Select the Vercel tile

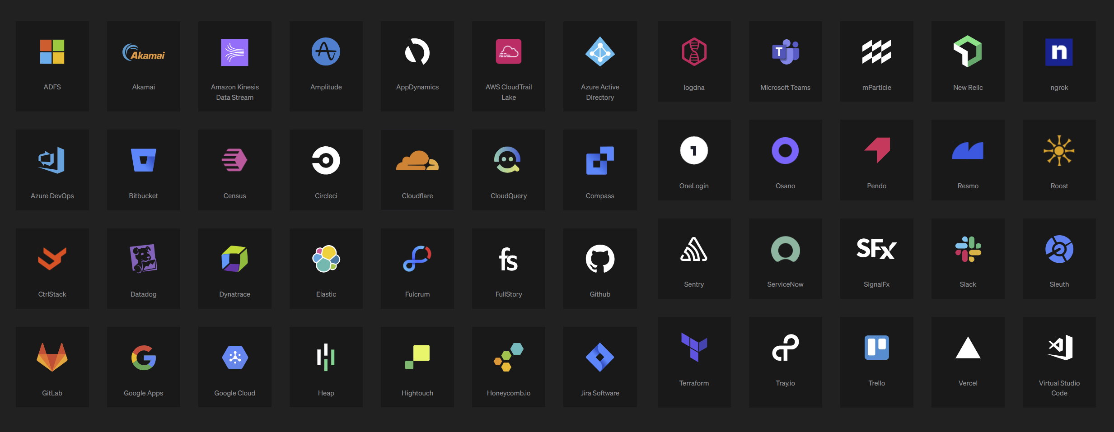click(x=968, y=362)
